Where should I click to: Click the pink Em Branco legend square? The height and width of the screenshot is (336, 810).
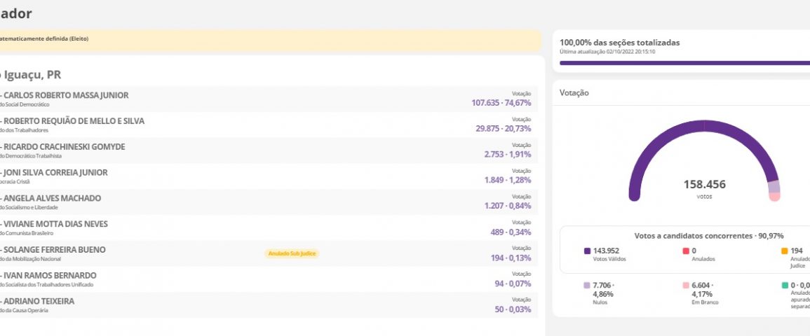tap(686, 286)
